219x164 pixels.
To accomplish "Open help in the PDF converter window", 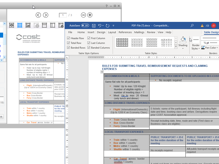I will 106,6.
